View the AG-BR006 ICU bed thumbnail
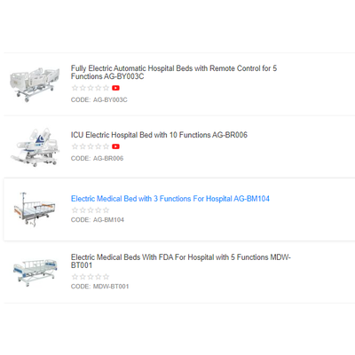 pos(35,147)
